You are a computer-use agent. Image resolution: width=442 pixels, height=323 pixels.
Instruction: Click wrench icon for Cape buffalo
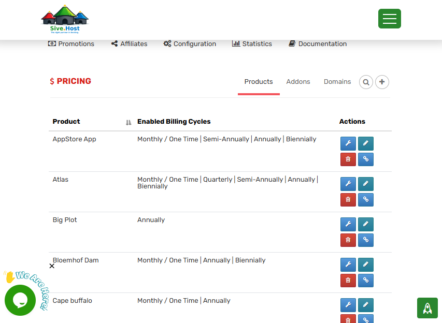[x=348, y=305]
